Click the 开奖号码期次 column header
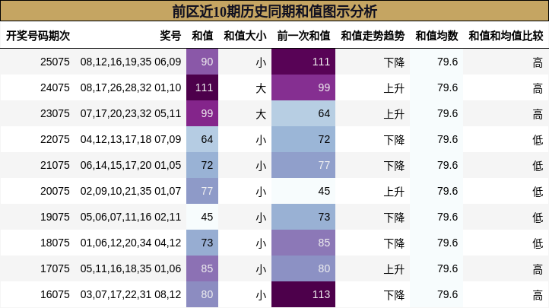This screenshot has width=549, height=308. [38, 36]
